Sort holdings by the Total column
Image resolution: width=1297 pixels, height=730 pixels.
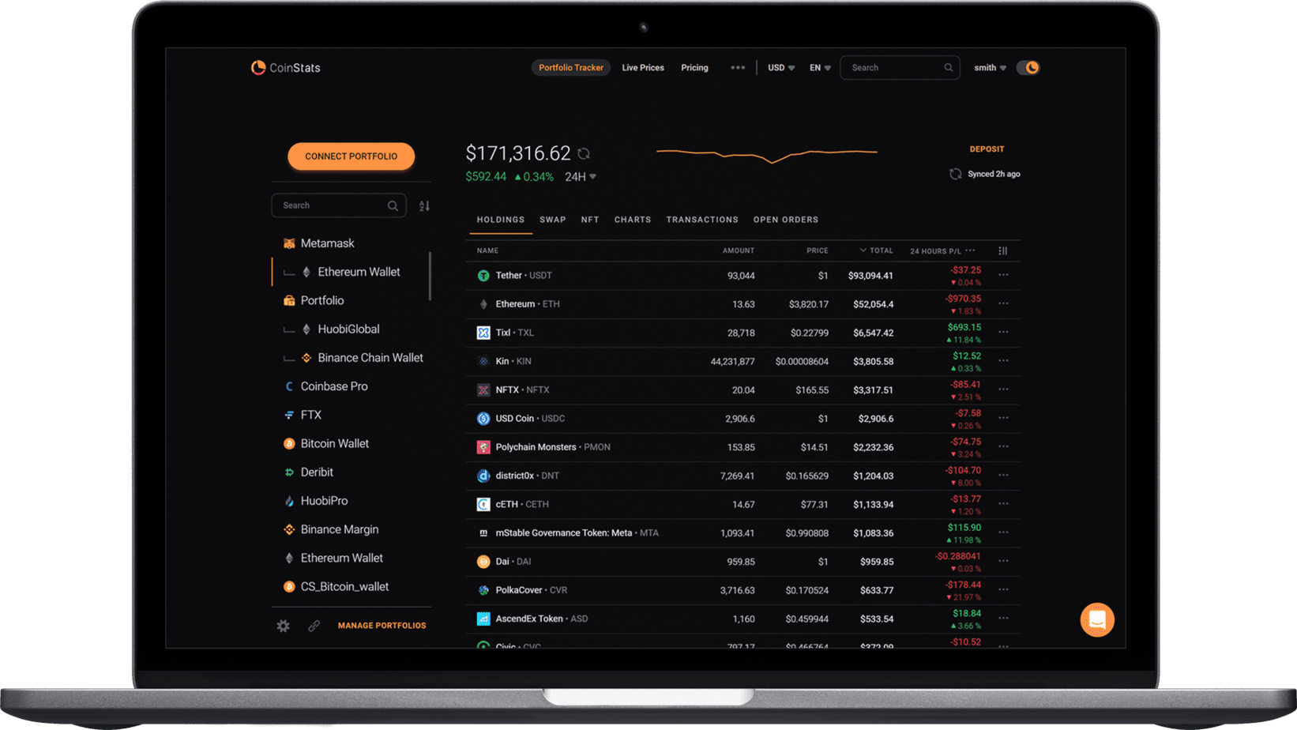[x=876, y=250]
